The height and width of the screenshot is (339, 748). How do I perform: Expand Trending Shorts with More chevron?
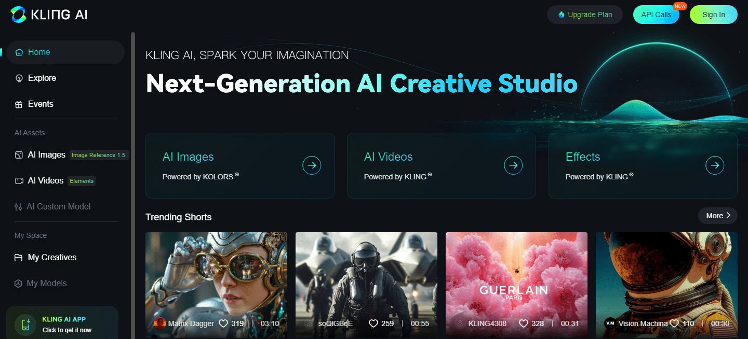pos(728,216)
